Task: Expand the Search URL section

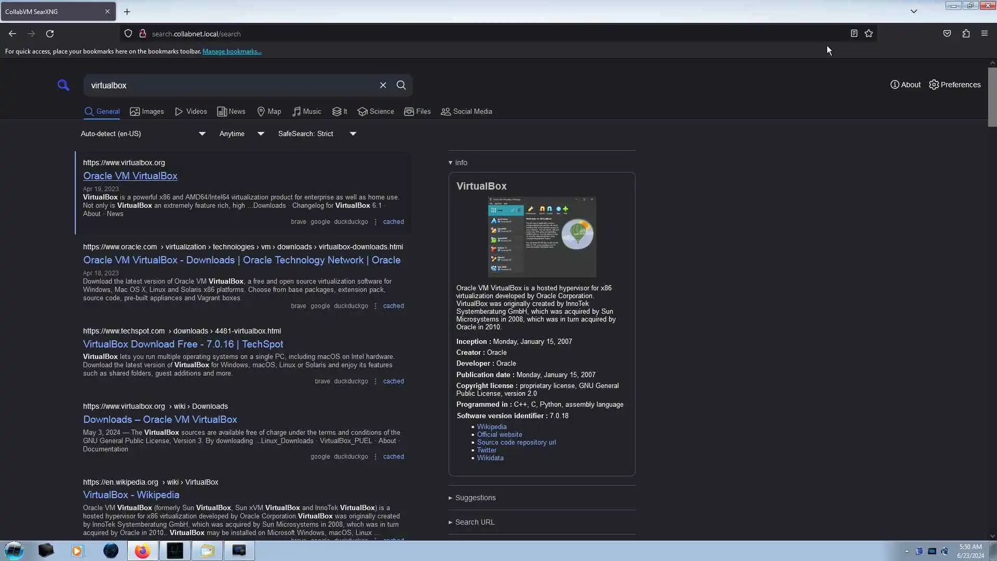Action: (x=474, y=522)
